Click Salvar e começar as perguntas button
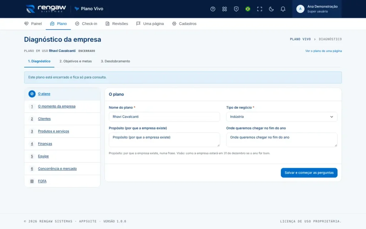 click(x=309, y=173)
